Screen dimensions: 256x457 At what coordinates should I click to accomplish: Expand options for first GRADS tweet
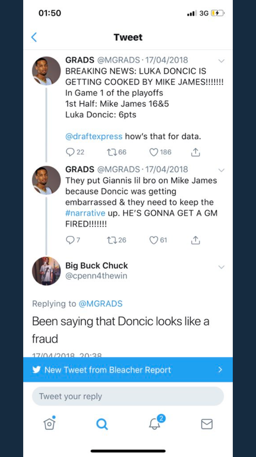click(222, 61)
